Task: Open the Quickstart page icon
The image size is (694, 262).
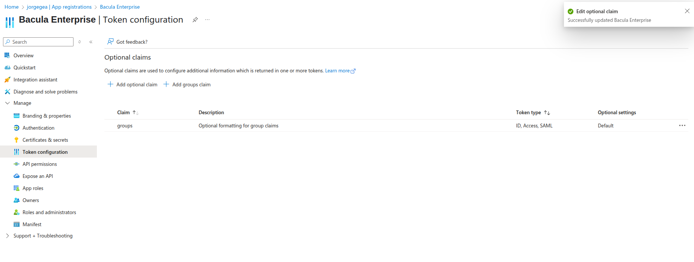Action: click(8, 67)
